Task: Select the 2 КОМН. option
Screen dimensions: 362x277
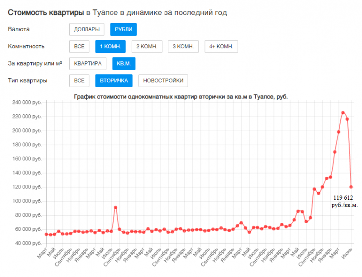Action: click(146, 46)
